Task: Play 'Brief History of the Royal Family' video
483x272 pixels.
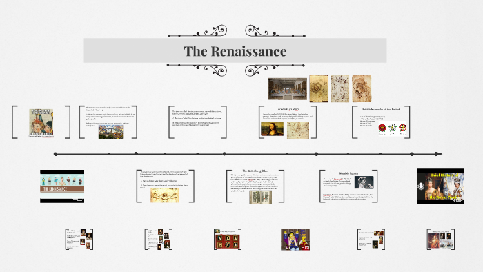Action: tap(440, 186)
